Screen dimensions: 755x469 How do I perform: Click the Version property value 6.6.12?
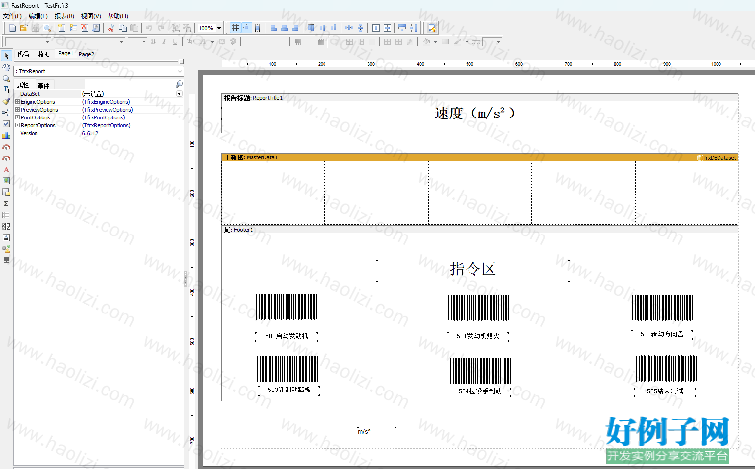click(90, 133)
